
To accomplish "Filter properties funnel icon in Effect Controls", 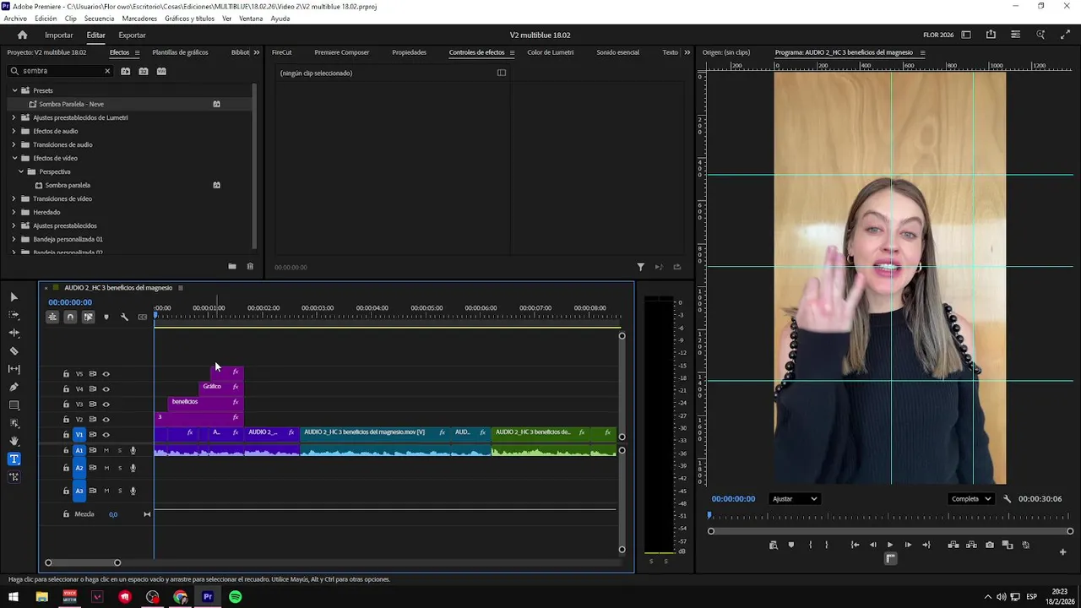I will coord(640,267).
